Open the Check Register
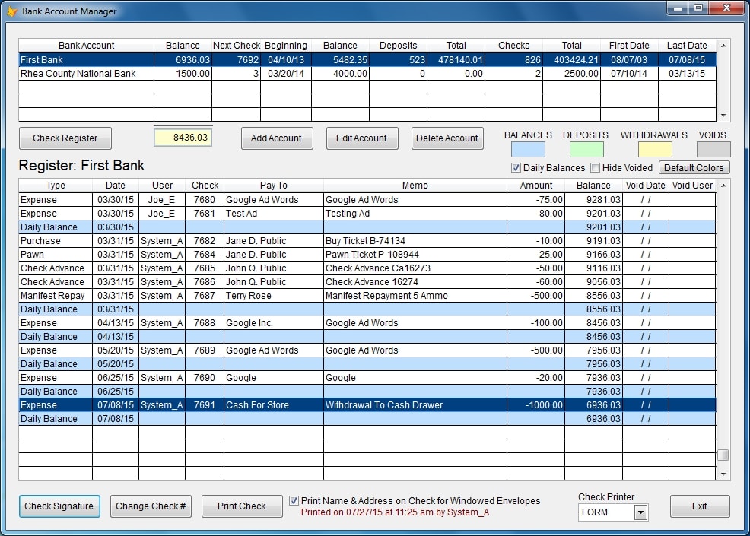750x536 pixels. click(65, 138)
